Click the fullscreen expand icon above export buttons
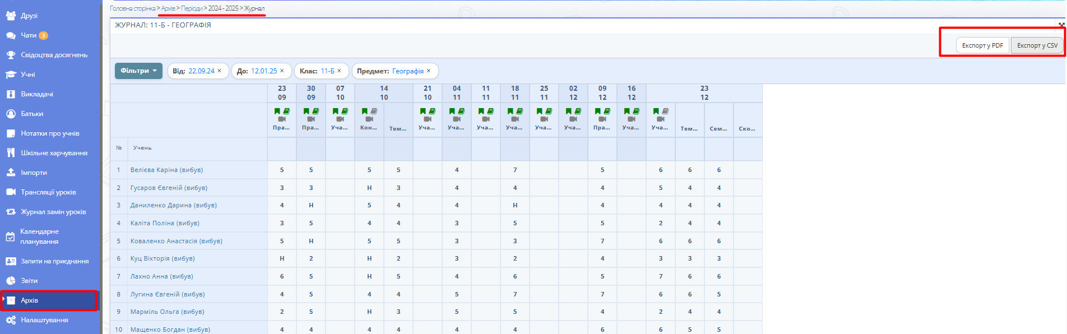The width and height of the screenshot is (1067, 334). 1061,25
